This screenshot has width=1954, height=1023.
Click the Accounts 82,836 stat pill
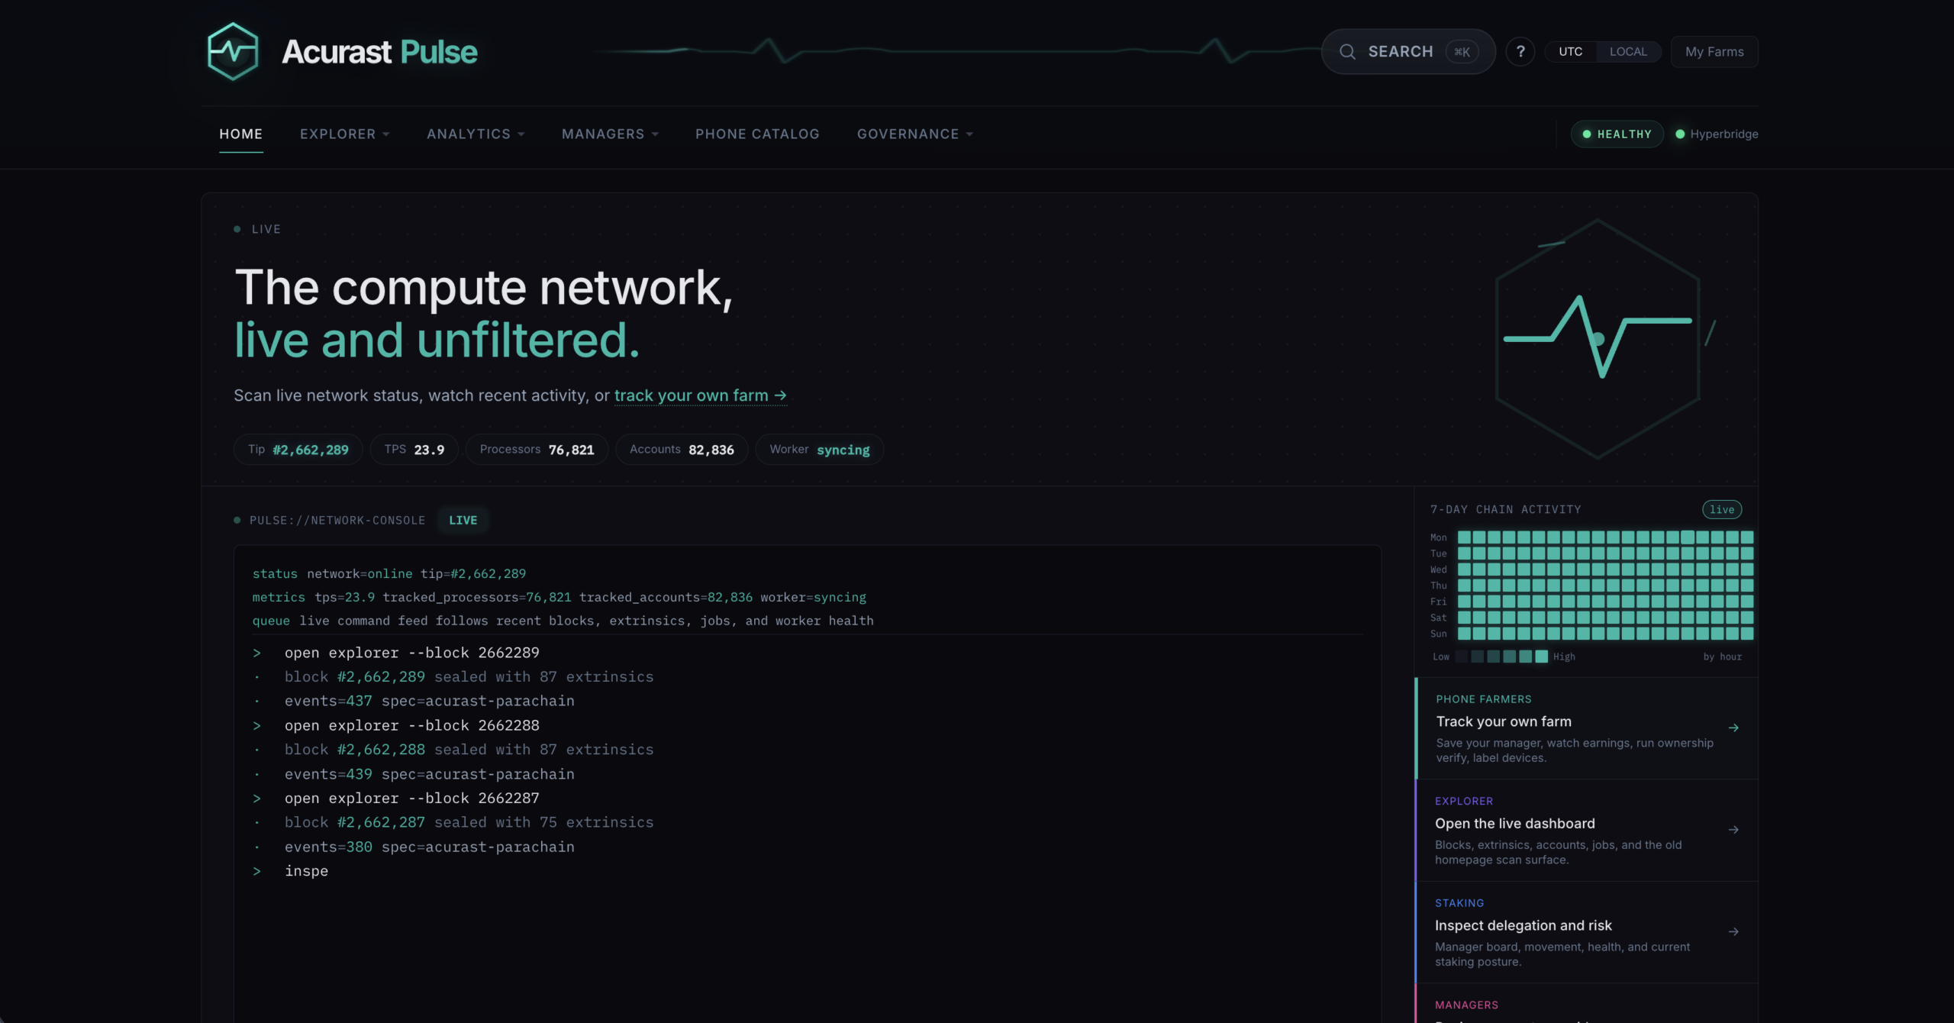(x=682, y=449)
